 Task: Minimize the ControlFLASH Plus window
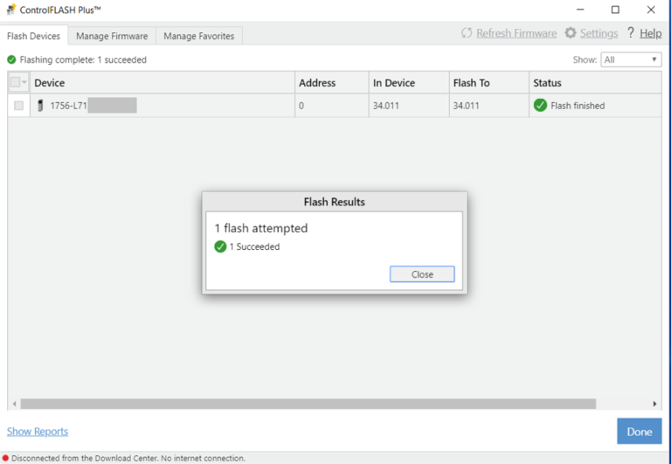pos(580,10)
